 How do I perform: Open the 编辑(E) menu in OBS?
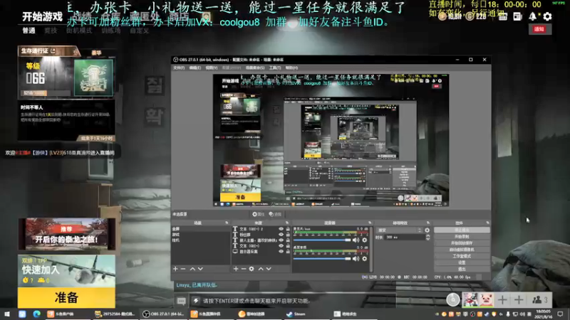point(195,68)
